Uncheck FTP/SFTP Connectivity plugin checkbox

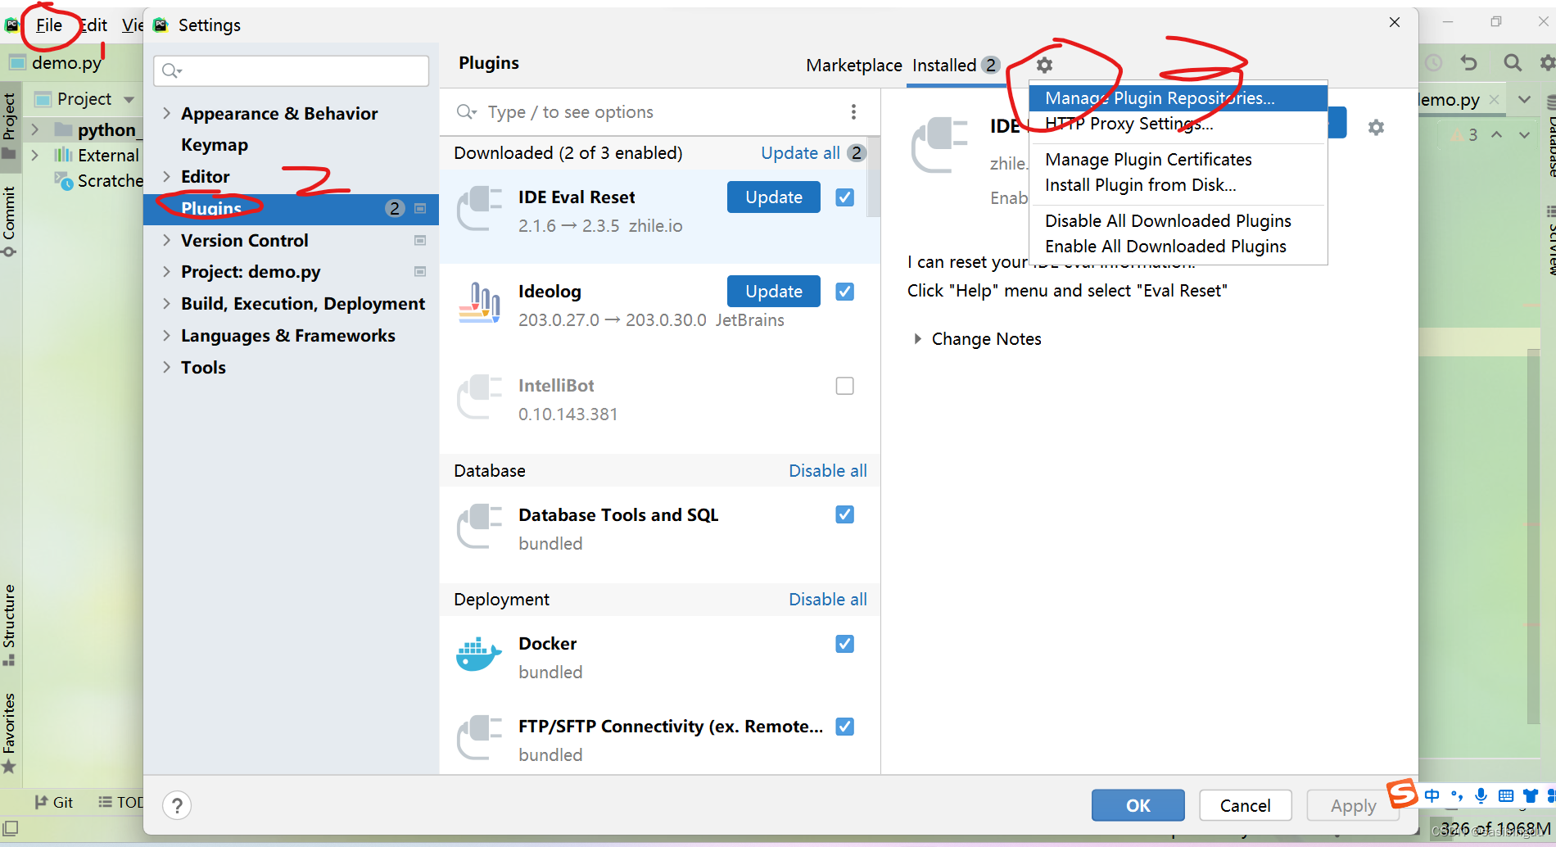pos(844,727)
